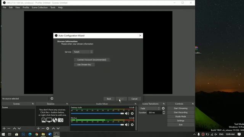Remove scene with minus icon

tap(9, 129)
